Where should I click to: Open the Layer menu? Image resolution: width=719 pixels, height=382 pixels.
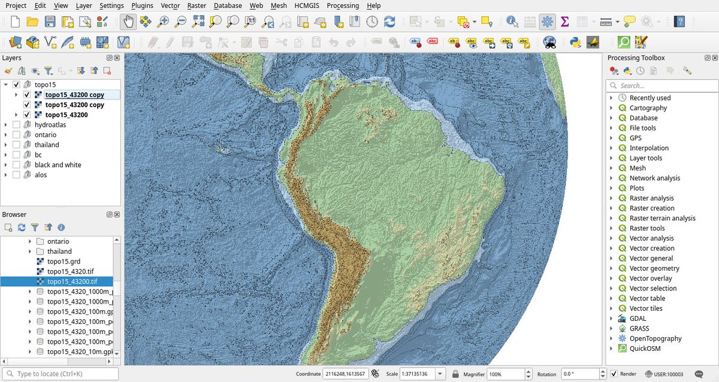84,5
